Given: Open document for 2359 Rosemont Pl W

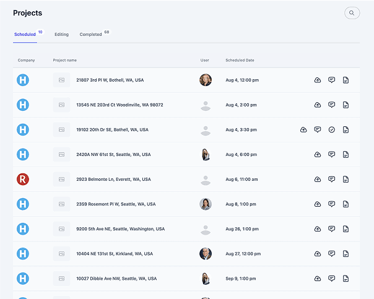Looking at the screenshot, I should 346,204.
